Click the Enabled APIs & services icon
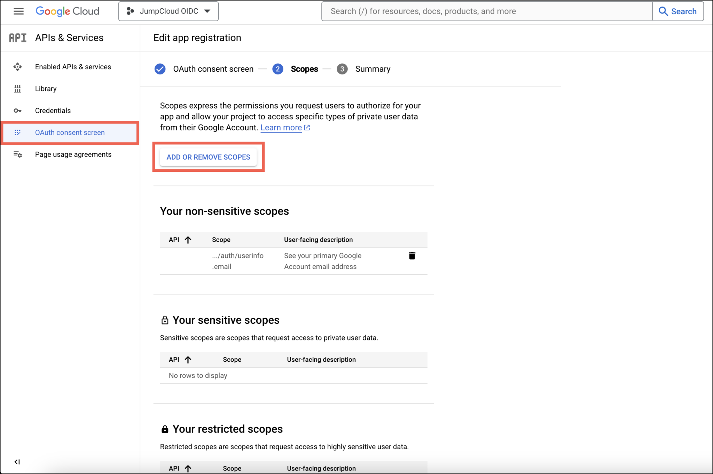713x474 pixels. tap(17, 66)
